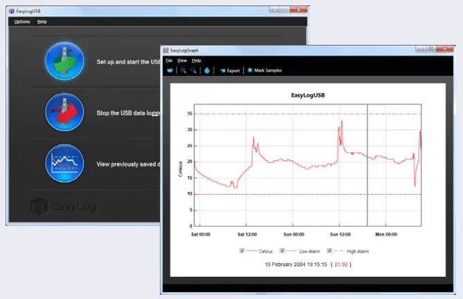Open the View menu in EasyLogGraph
The image size is (463, 299).
click(182, 60)
